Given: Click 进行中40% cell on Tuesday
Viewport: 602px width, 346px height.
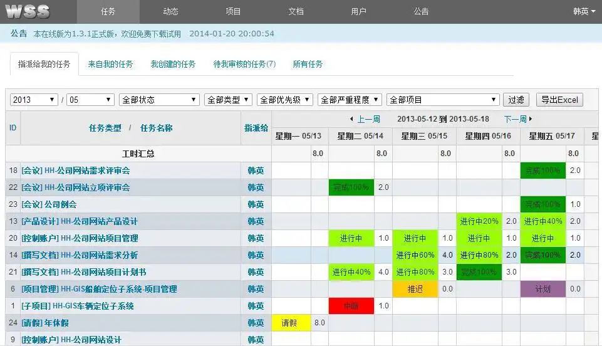Looking at the screenshot, I should [x=351, y=272].
